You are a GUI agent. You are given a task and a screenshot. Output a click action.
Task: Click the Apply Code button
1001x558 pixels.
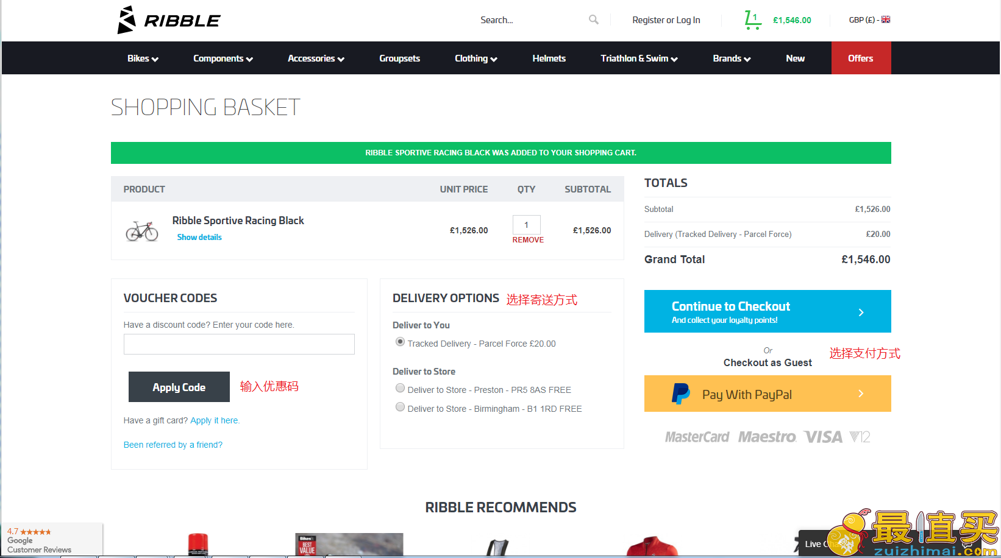point(179,387)
